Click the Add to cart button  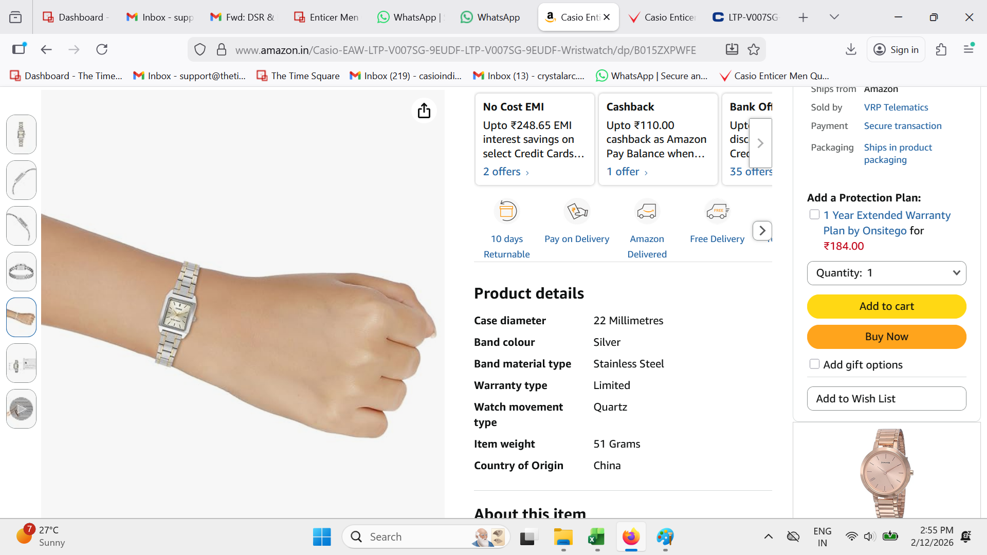click(886, 306)
